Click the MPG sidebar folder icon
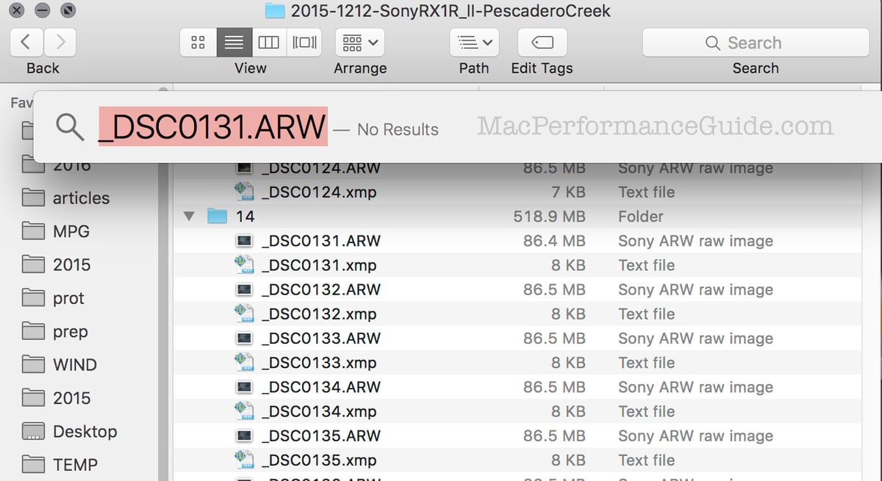The height and width of the screenshot is (481, 882). [33, 231]
